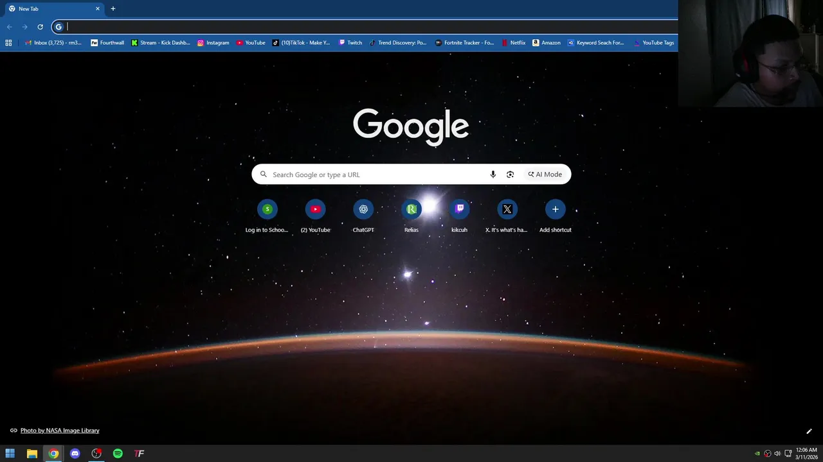This screenshot has height=462, width=823.
Task: Search by image with Lens icon
Action: click(x=510, y=175)
